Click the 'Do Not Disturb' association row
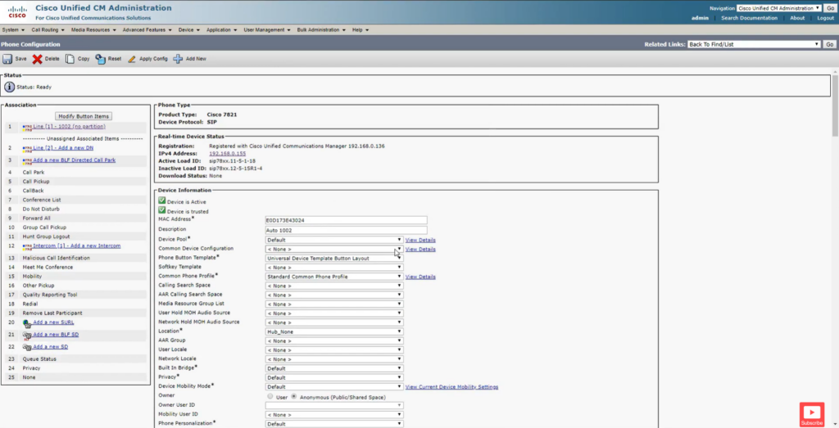Viewport: 839px width, 428px height. tap(75, 209)
